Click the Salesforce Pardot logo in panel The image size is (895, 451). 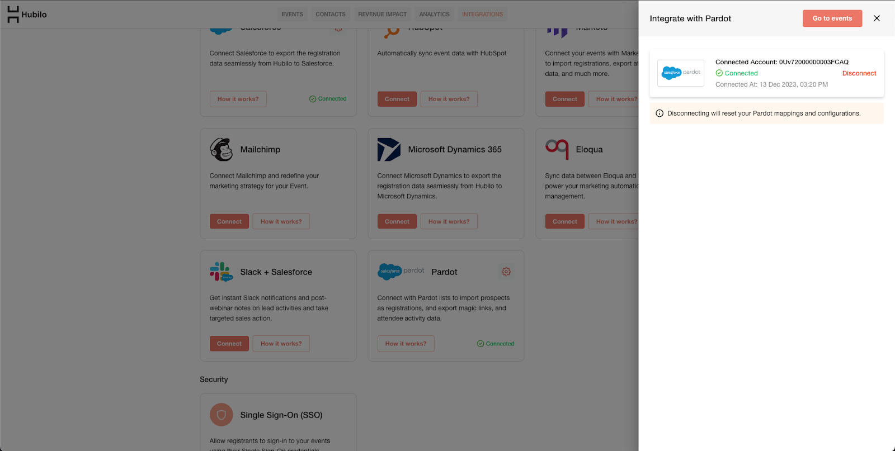[681, 73]
